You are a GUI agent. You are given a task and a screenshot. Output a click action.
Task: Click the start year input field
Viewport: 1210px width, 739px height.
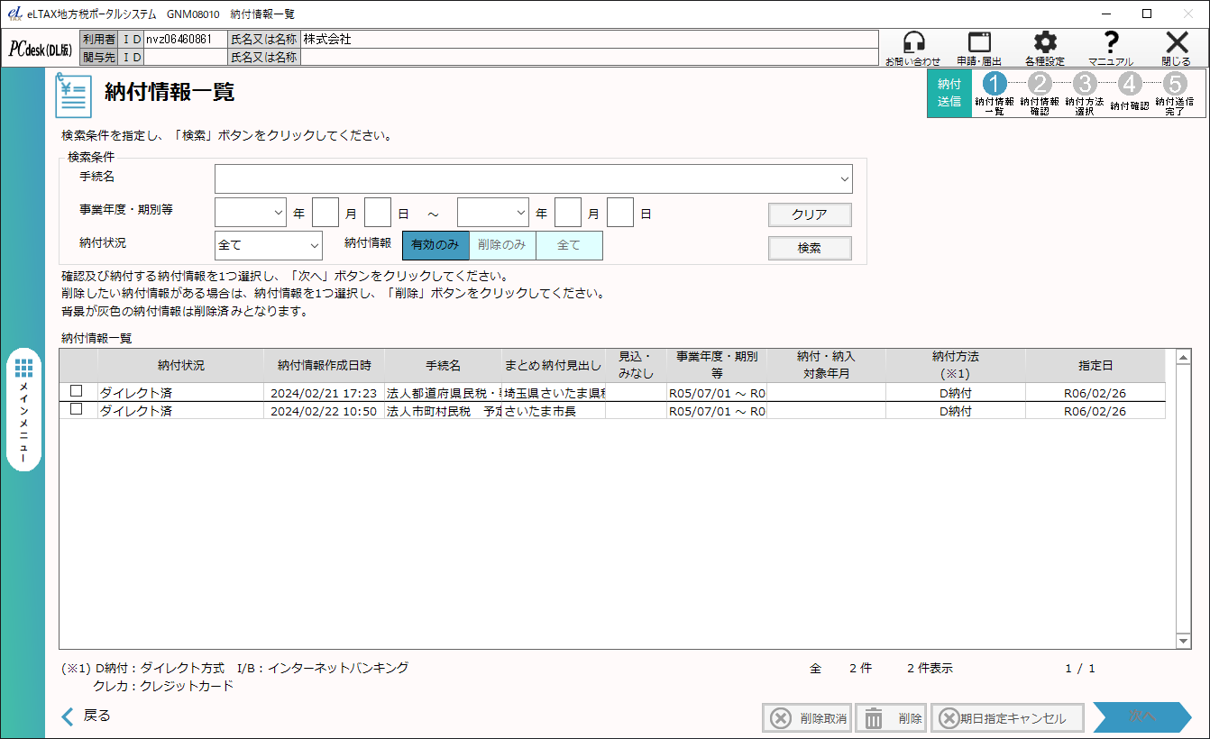point(325,213)
